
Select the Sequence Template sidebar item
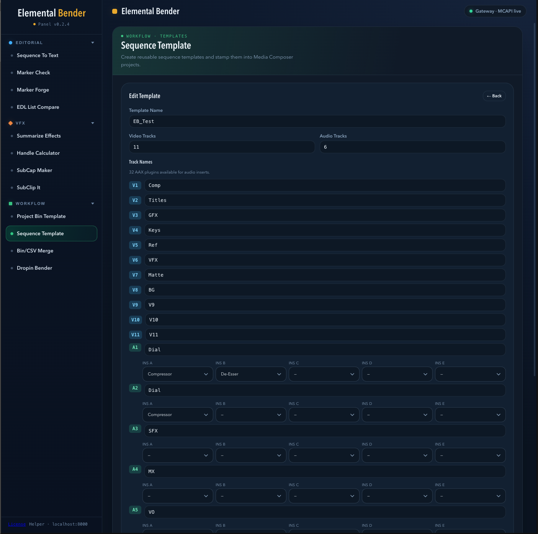(x=51, y=234)
